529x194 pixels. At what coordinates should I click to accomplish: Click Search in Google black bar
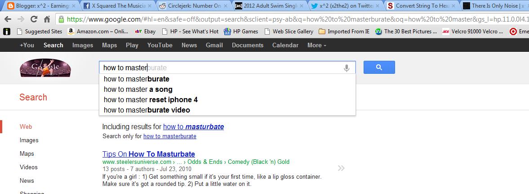53,45
